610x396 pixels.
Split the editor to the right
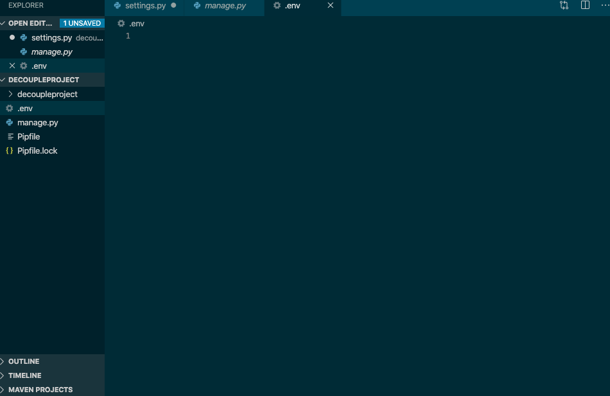click(x=585, y=5)
